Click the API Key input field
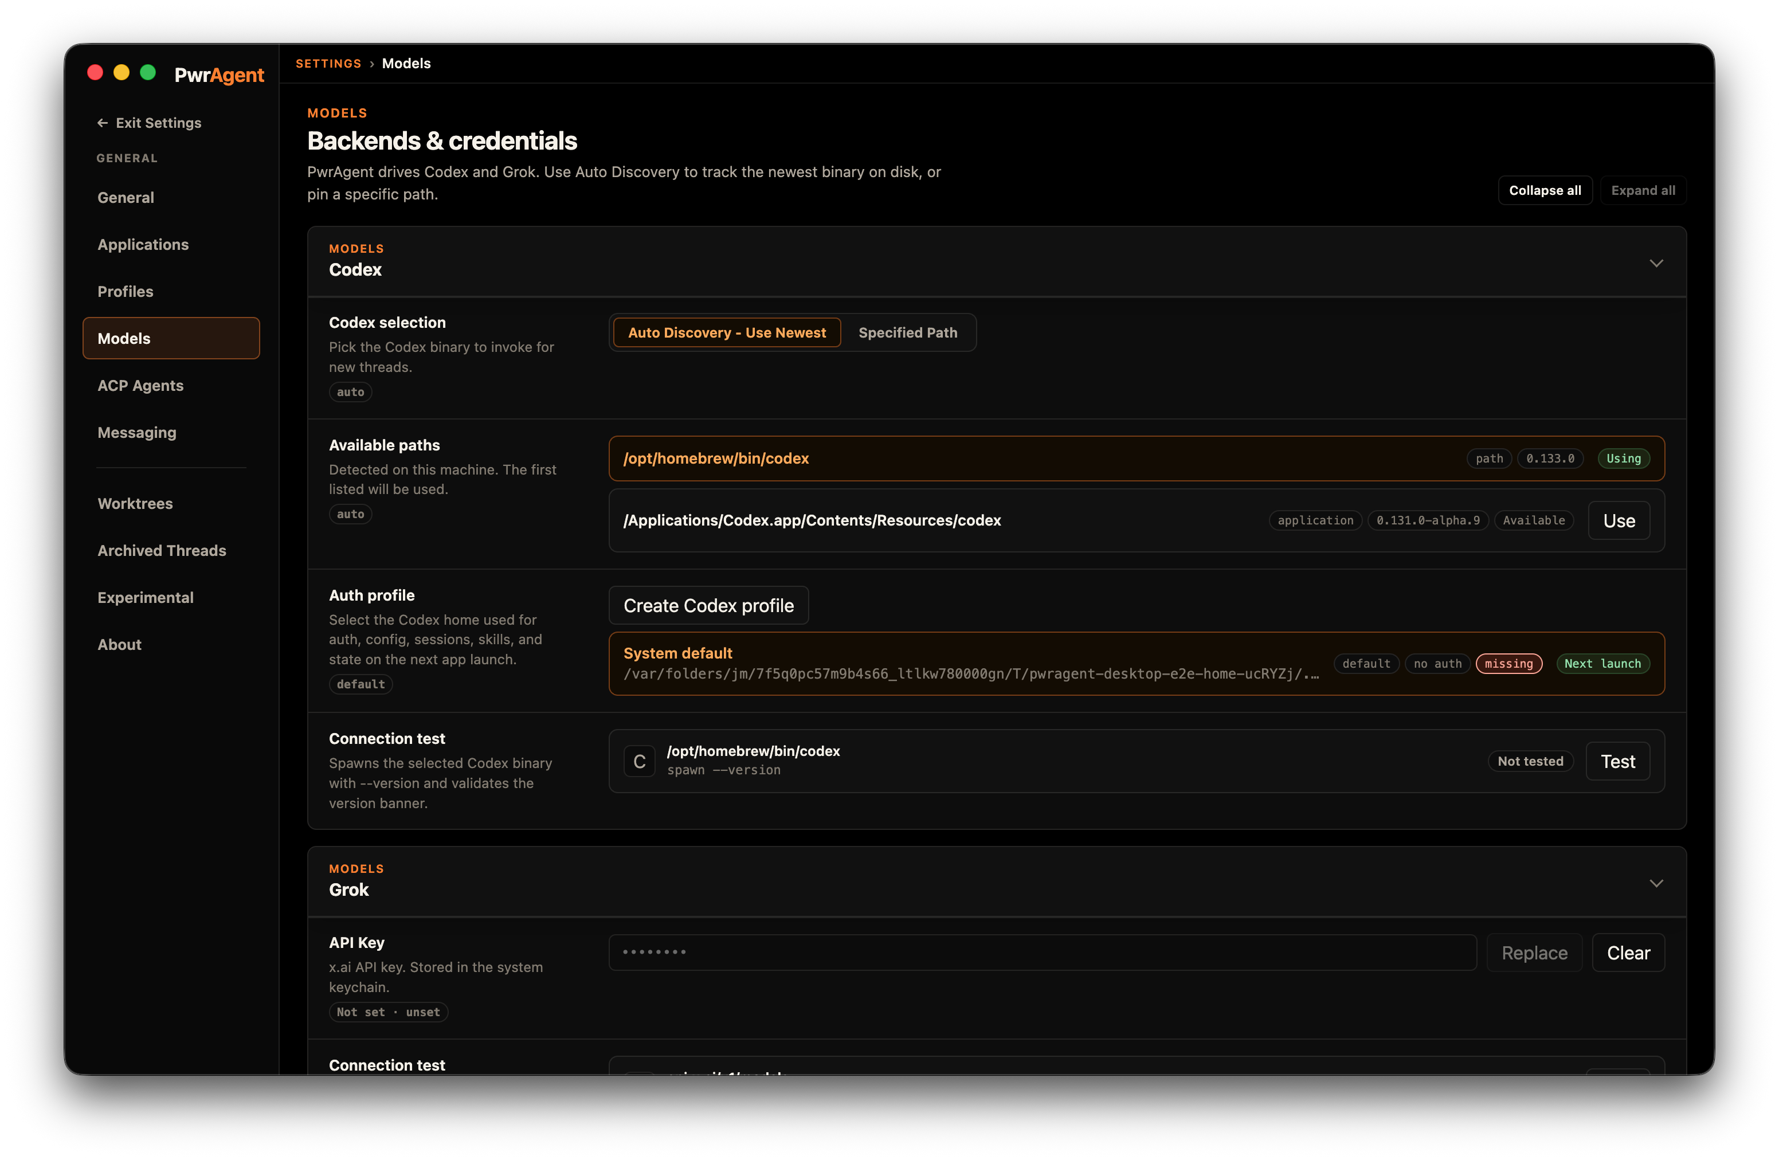 [1043, 953]
